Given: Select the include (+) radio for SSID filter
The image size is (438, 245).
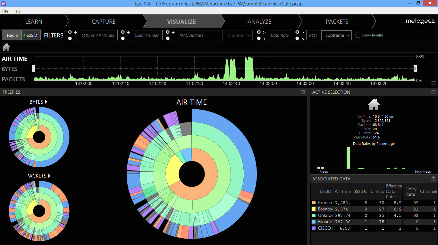Looking at the screenshot, I should click(70, 32).
